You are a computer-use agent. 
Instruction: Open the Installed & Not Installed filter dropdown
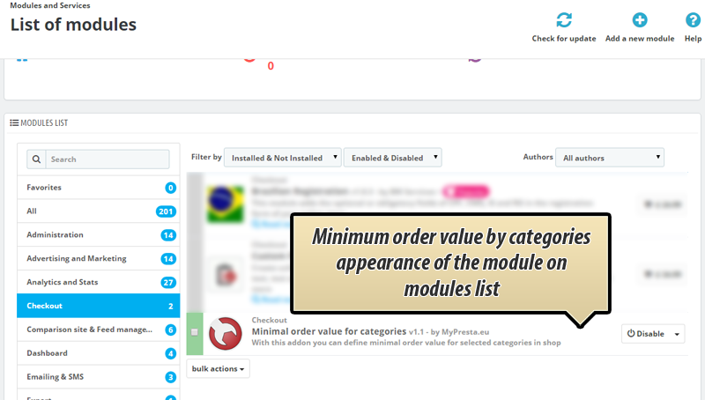point(282,158)
